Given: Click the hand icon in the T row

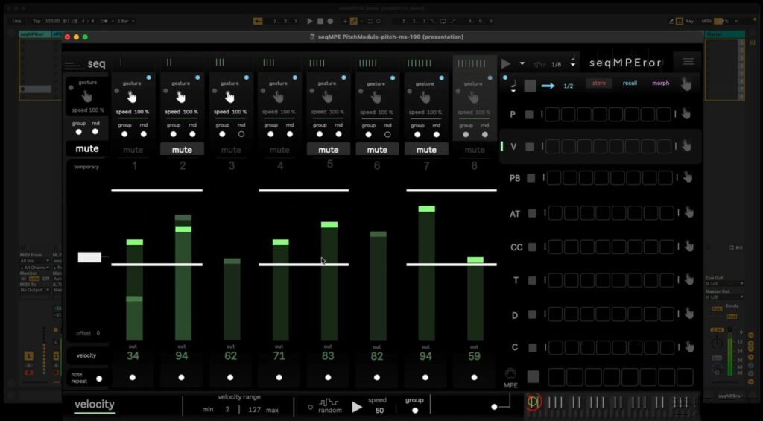Looking at the screenshot, I should (x=688, y=279).
